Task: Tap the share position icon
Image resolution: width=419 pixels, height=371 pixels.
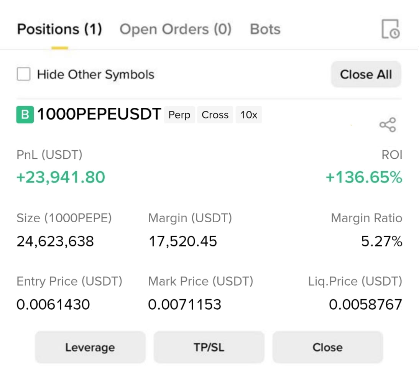Action: [388, 125]
